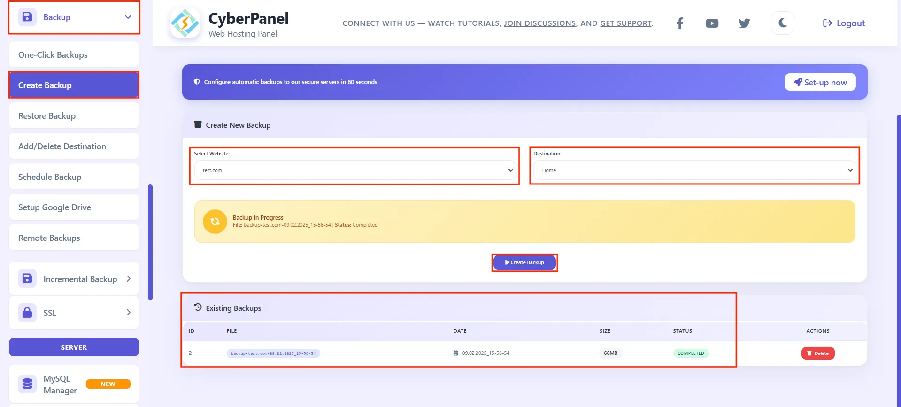Screen dimensions: 901x407
Task: Click the sidebar vertical scrollbar
Action: click(150, 242)
